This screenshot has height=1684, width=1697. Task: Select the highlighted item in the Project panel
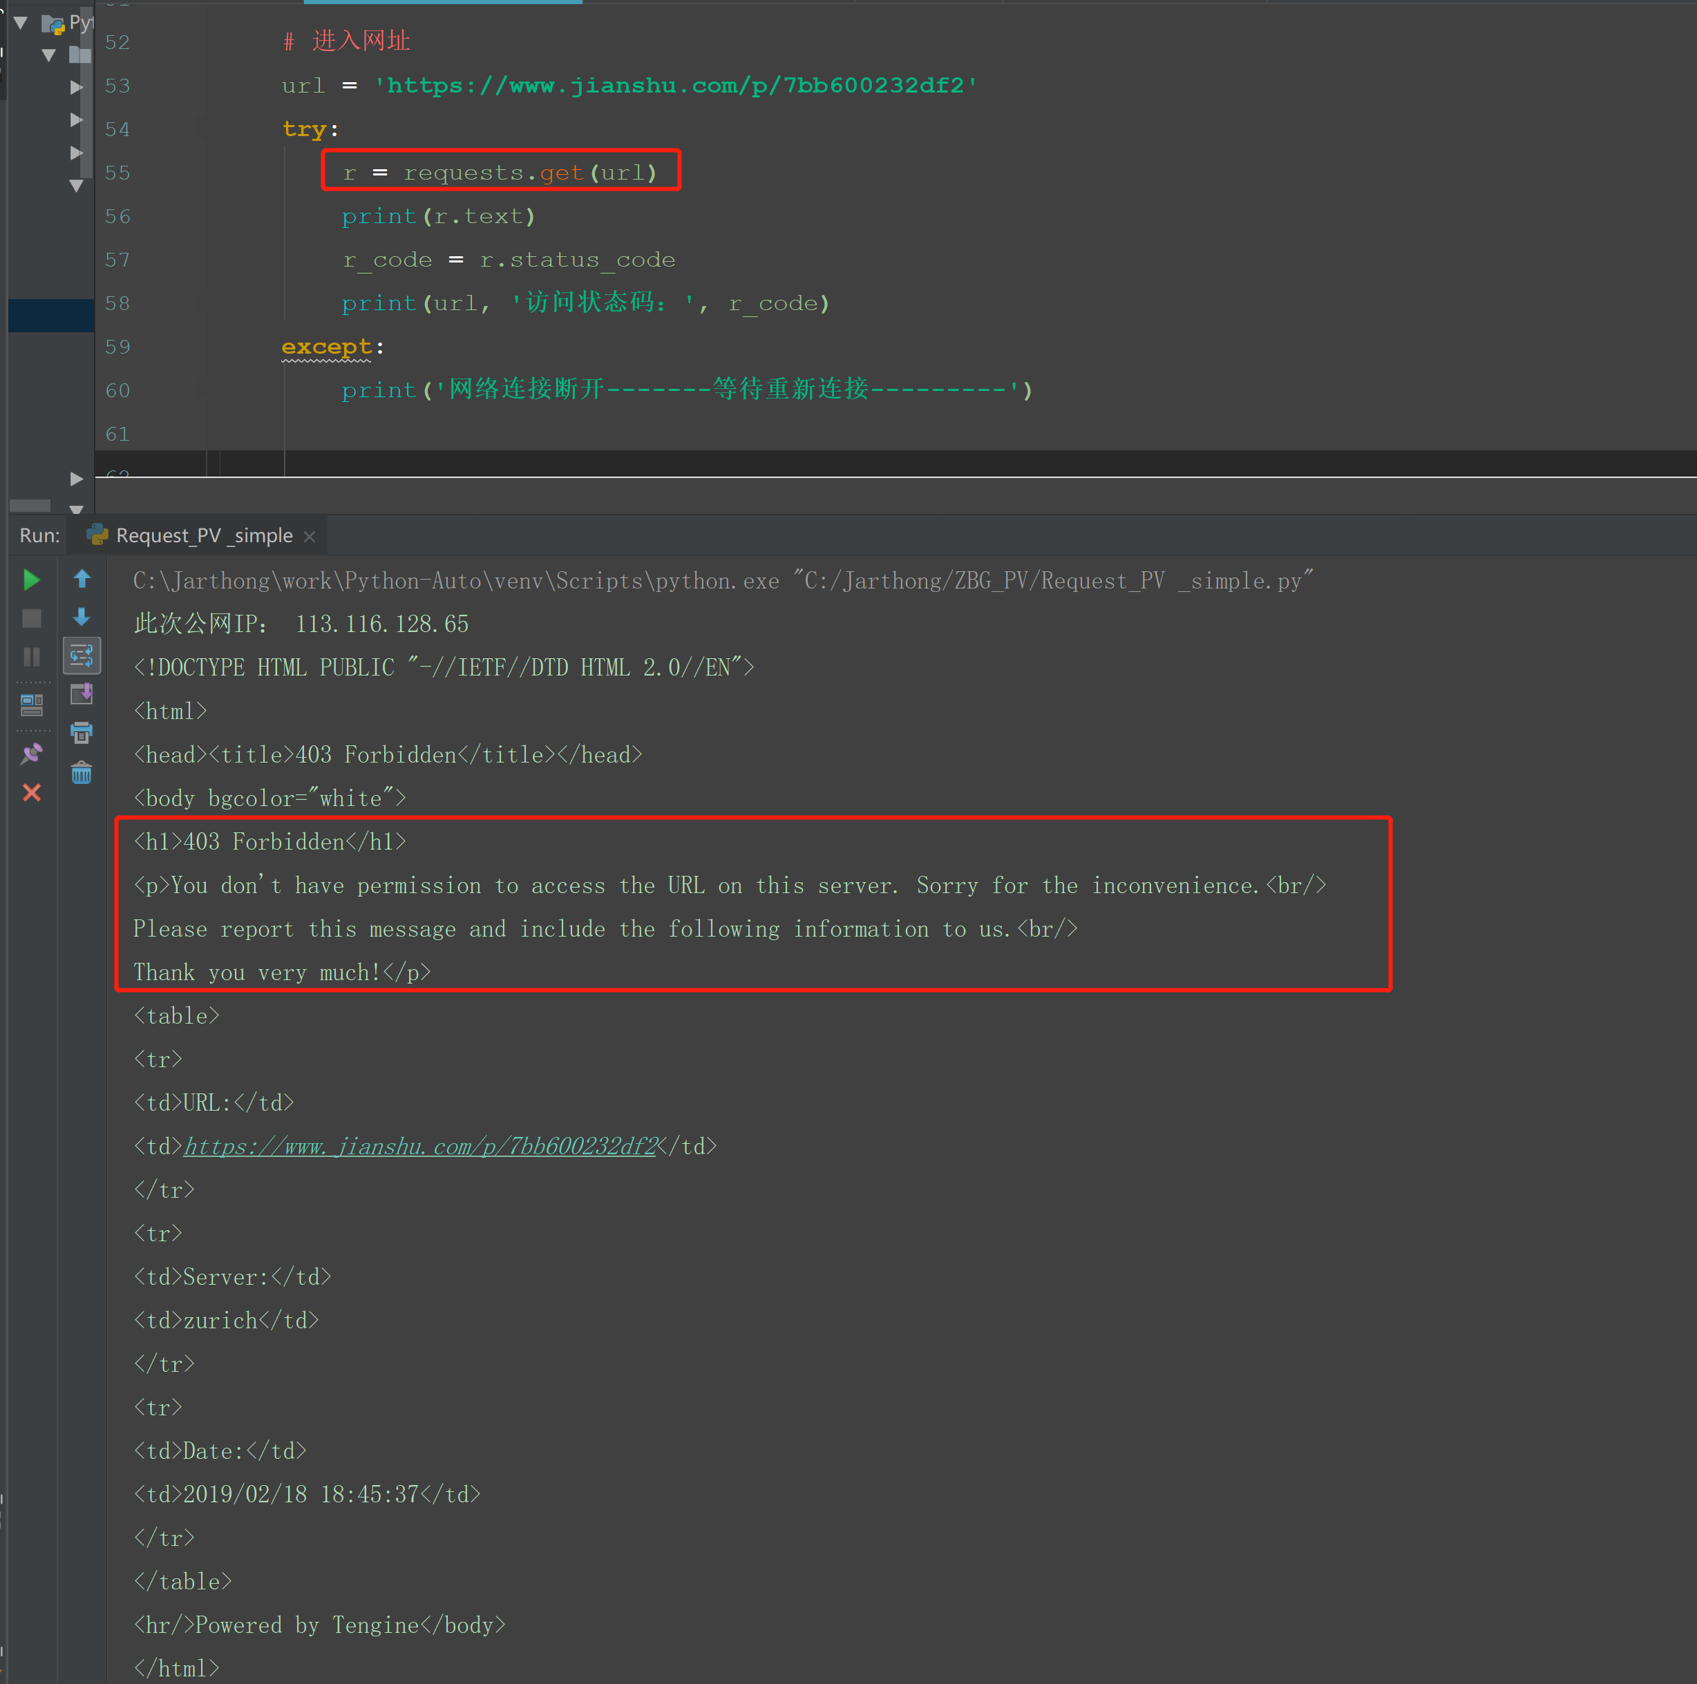50,316
